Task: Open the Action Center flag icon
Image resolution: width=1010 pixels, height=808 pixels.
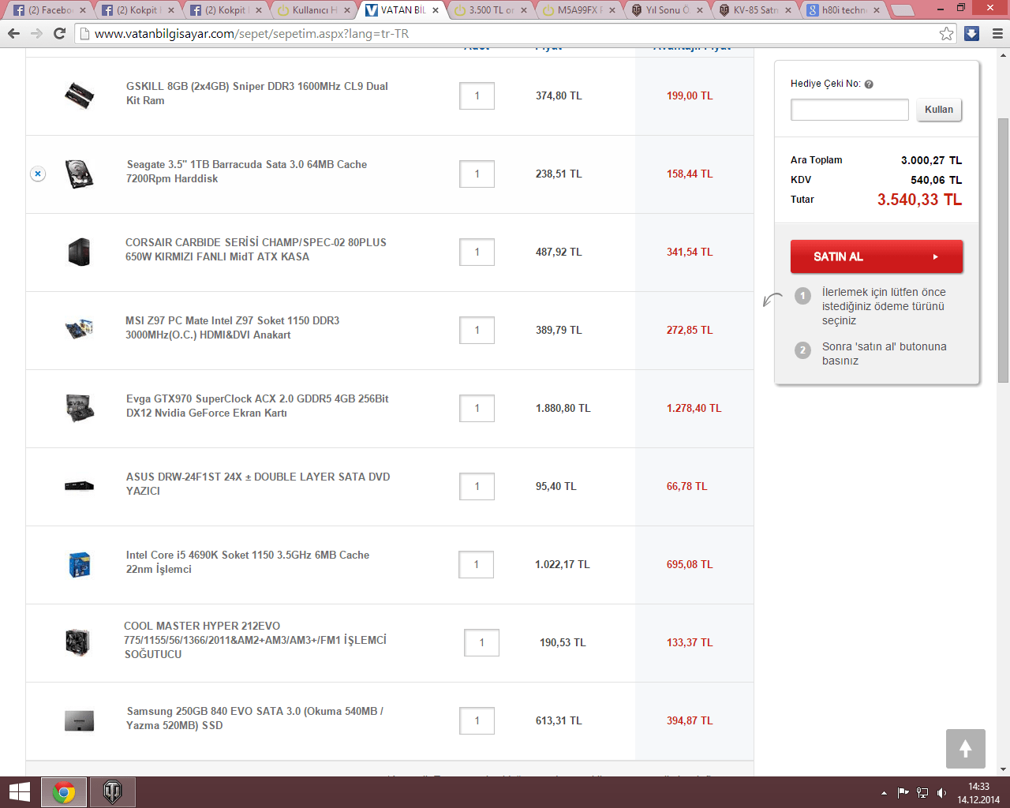Action: point(903,793)
